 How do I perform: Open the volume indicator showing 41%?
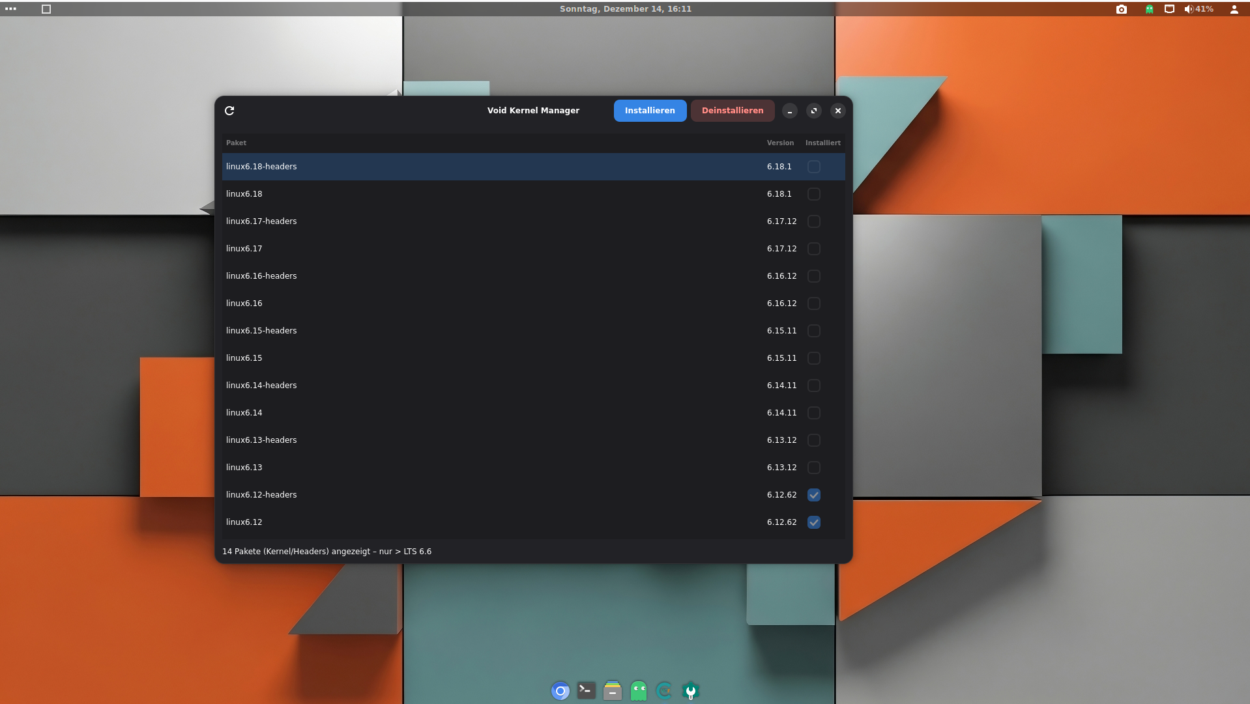point(1199,9)
